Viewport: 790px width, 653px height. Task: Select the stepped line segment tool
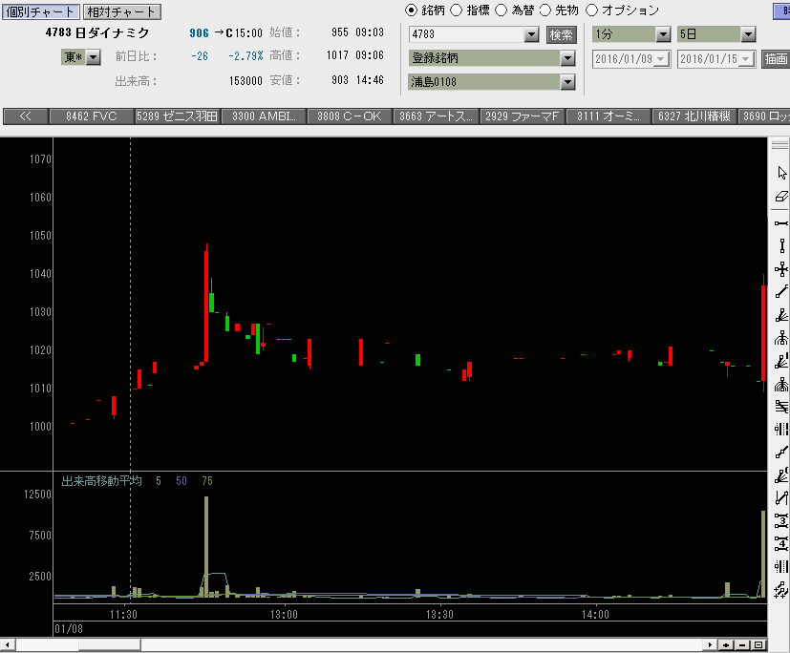[x=781, y=453]
